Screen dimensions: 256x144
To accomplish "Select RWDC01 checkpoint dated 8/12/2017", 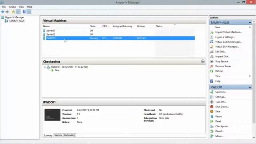I will pos(69,67).
